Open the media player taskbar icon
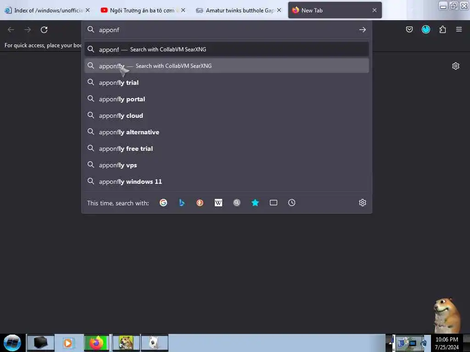This screenshot has height=352, width=470. [x=68, y=343]
